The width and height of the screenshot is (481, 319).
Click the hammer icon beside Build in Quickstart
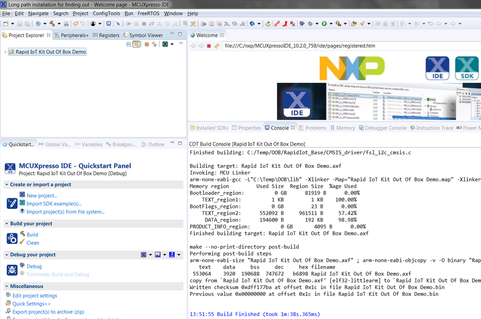pos(23,234)
